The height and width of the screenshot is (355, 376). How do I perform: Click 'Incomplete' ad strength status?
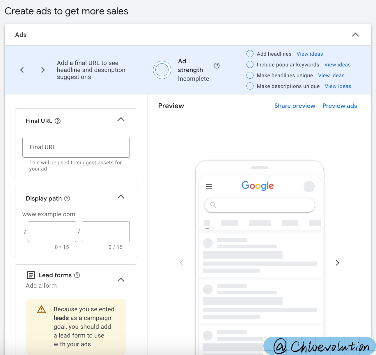pos(194,79)
